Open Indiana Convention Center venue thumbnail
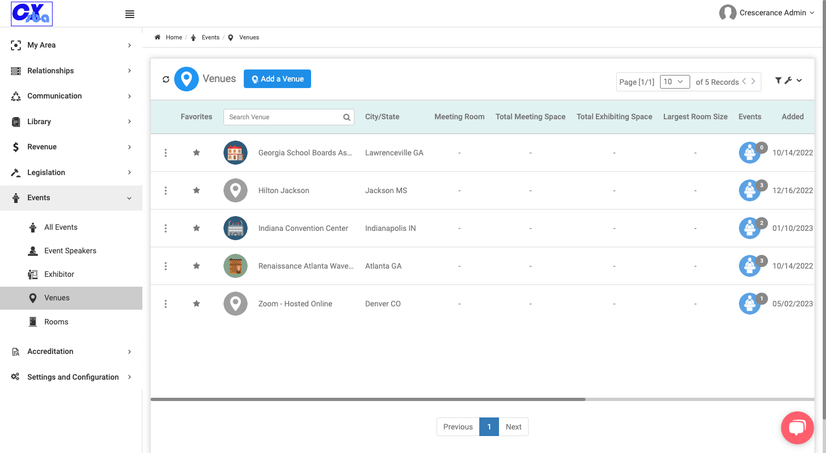This screenshot has width=826, height=453. coord(236,228)
